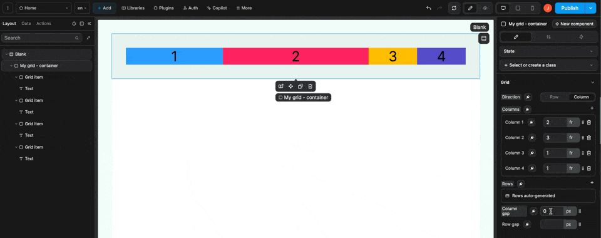Click the undo arrow
Viewport: 601px width, 238px height.
point(428,8)
